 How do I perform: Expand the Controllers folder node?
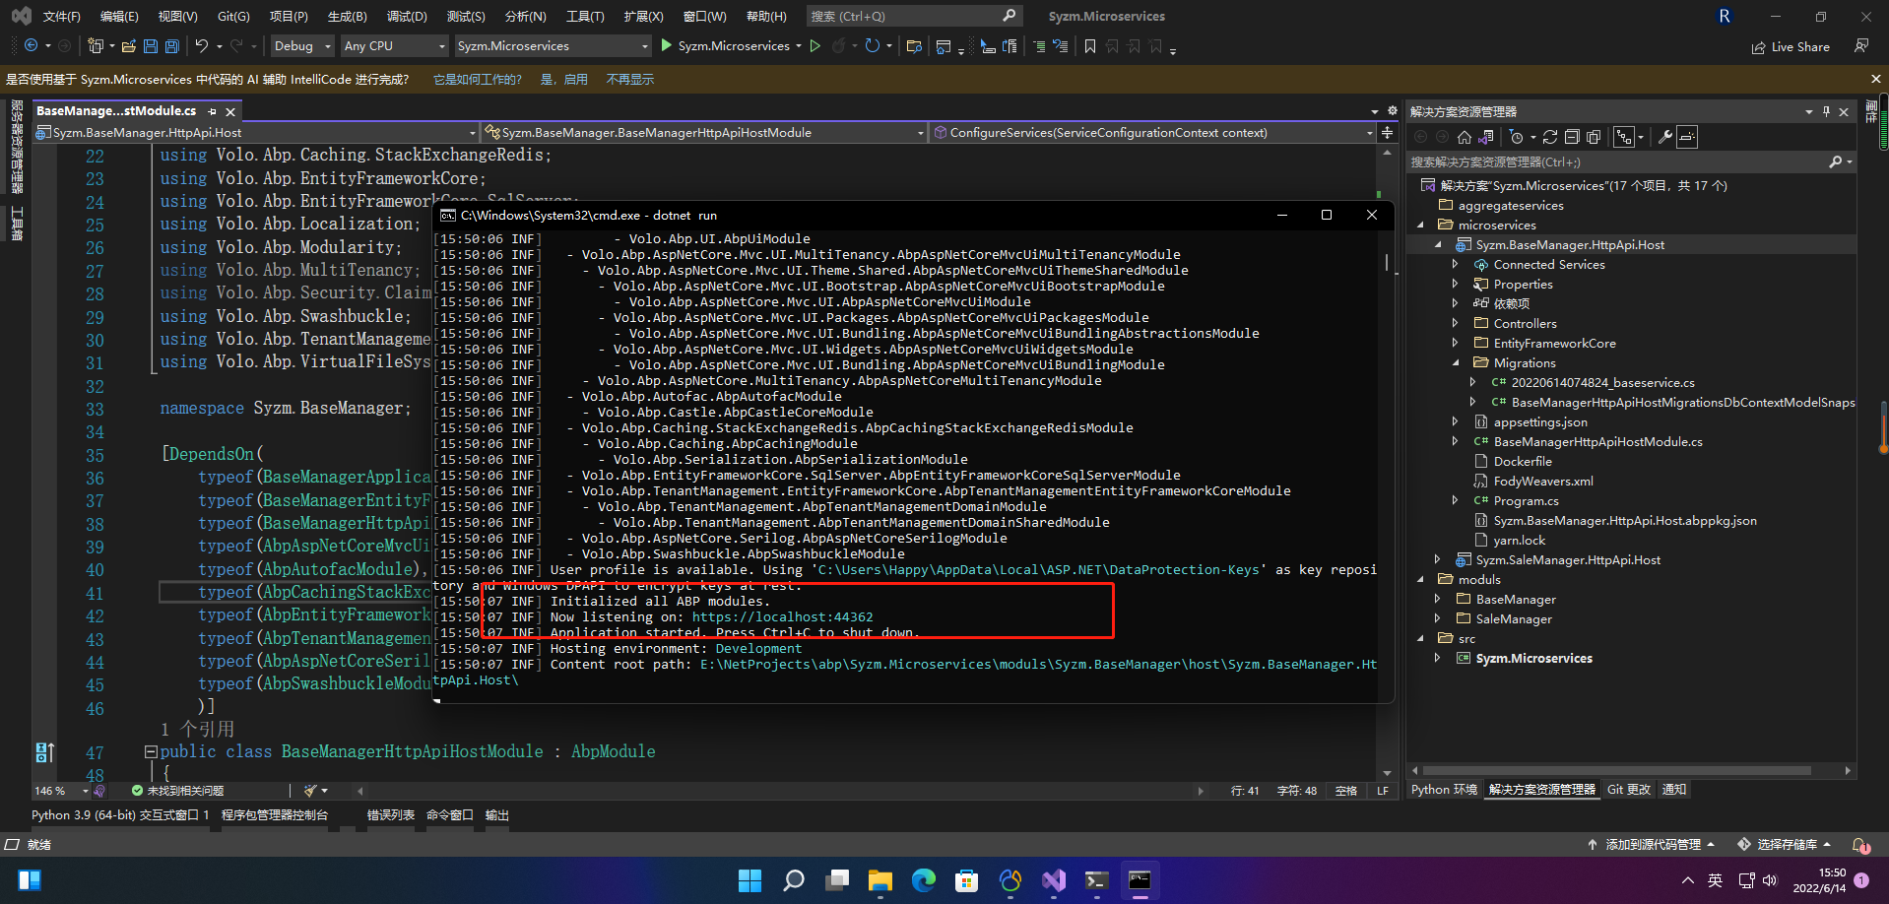tap(1456, 323)
